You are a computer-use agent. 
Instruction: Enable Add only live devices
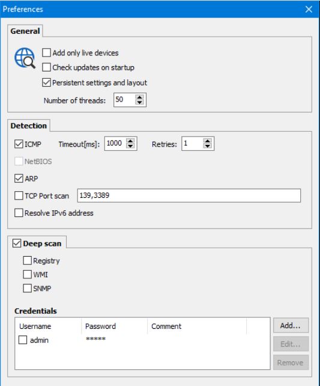point(46,53)
